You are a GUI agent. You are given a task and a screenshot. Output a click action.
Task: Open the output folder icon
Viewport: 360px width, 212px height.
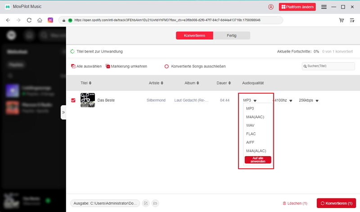pyautogui.click(x=155, y=203)
